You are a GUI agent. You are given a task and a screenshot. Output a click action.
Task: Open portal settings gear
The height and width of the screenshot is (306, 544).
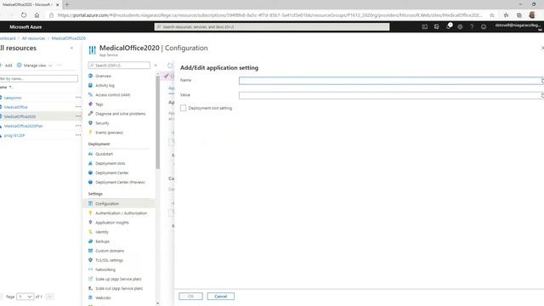460,26
